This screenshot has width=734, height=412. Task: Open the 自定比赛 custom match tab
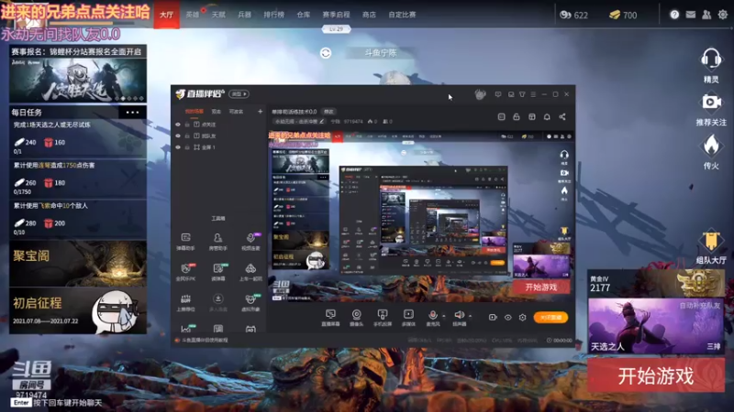click(x=402, y=15)
